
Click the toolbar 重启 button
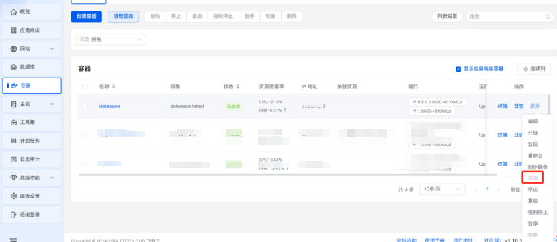(197, 17)
